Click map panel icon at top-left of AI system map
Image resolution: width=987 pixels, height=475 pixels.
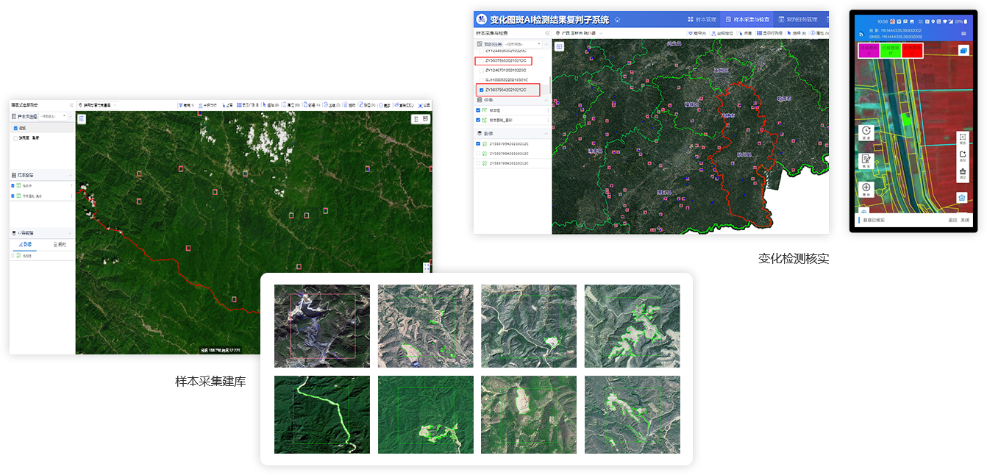559,46
